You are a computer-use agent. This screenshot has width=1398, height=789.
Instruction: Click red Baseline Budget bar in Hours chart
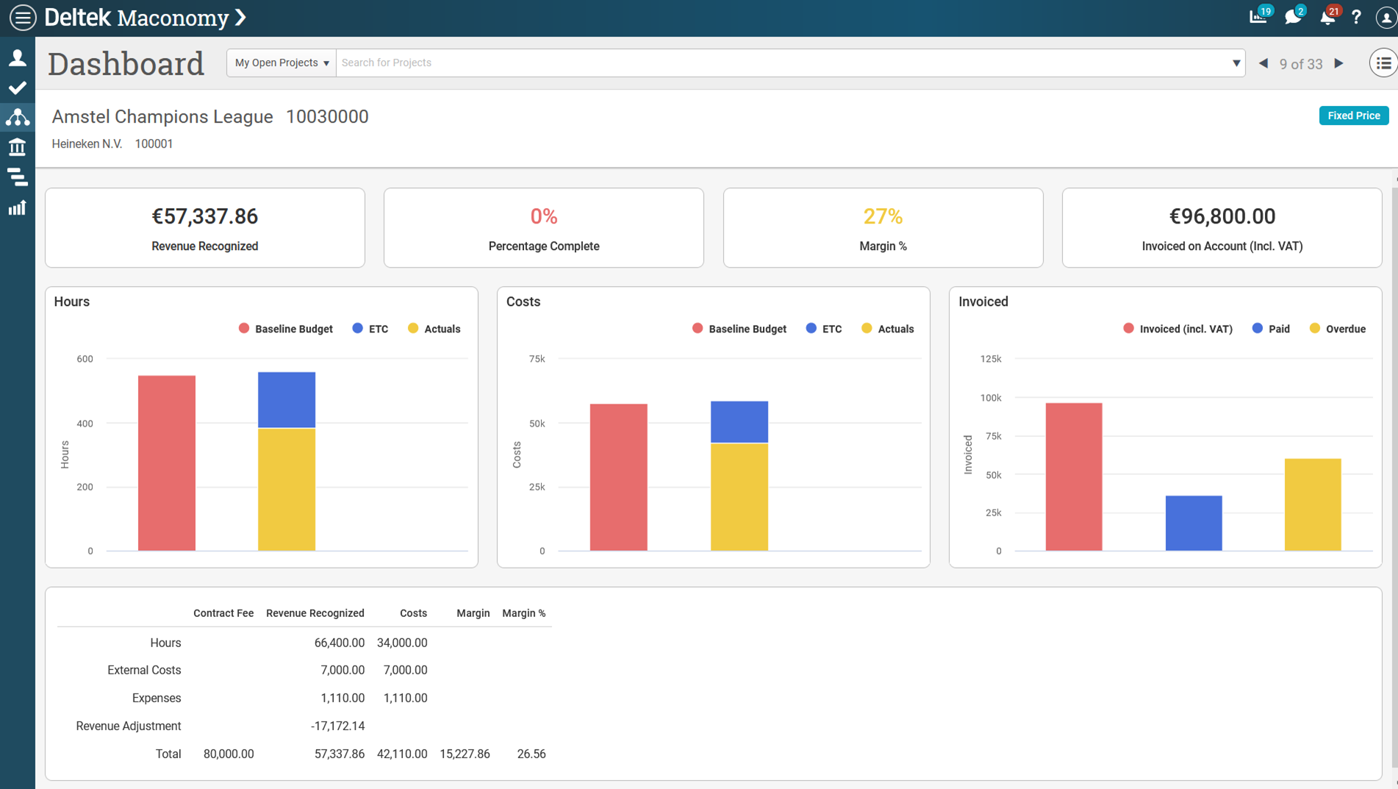pyautogui.click(x=167, y=463)
